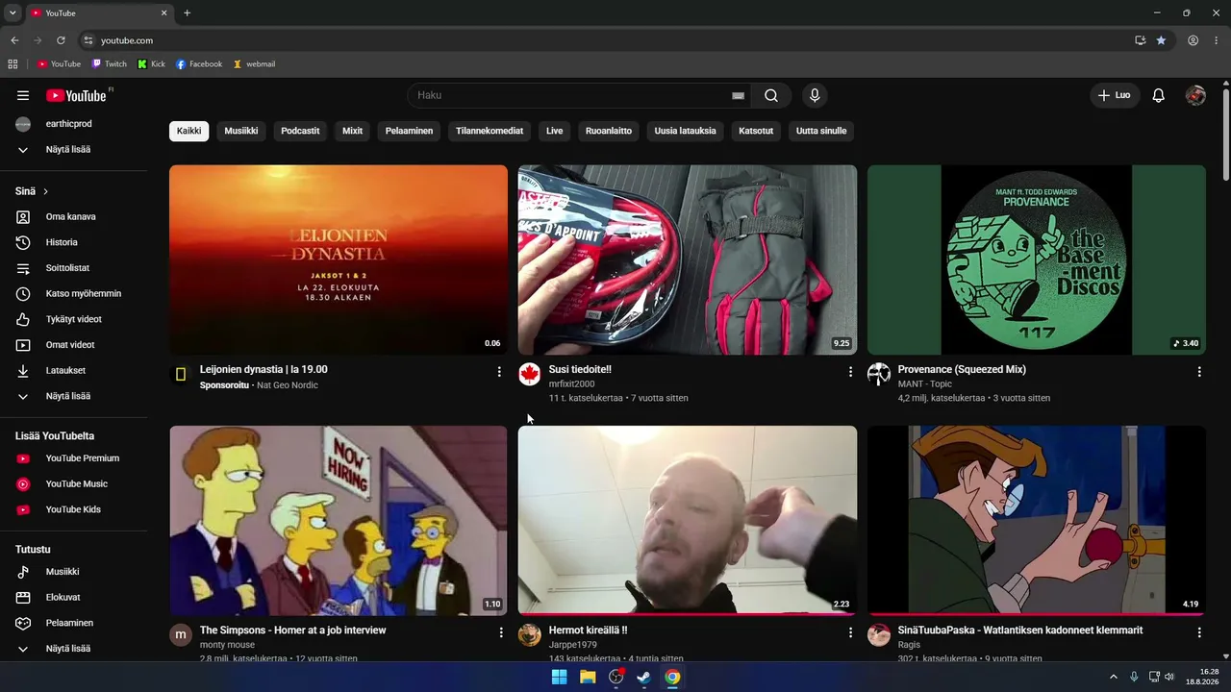Open Chrome profile button
Image resolution: width=1231 pixels, height=692 pixels.
click(1193, 40)
